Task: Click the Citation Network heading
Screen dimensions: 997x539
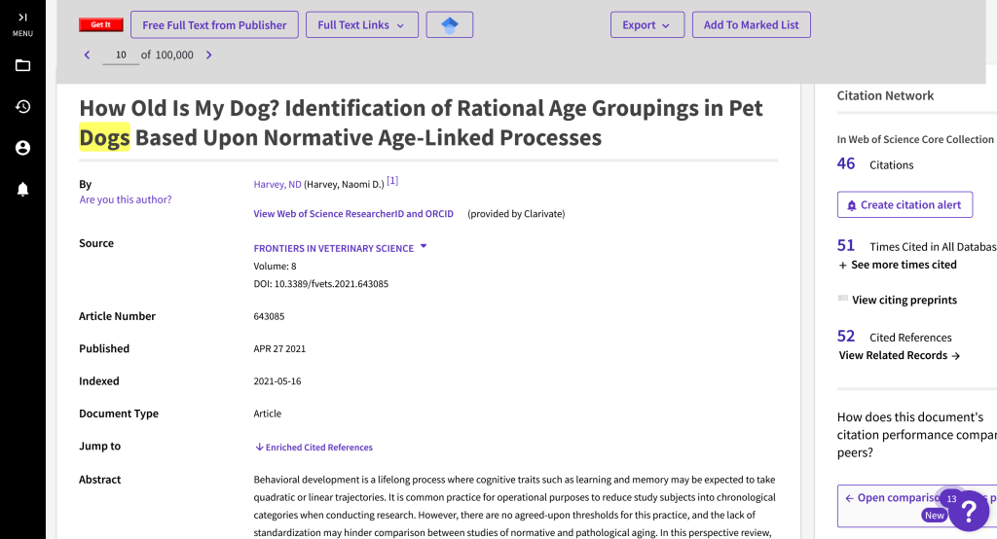Action: [885, 96]
